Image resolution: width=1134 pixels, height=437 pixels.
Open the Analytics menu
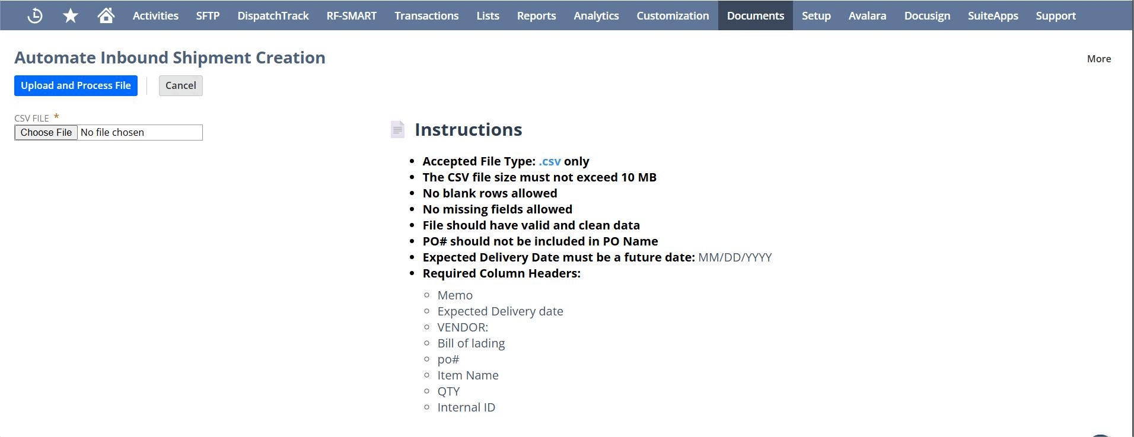(596, 16)
